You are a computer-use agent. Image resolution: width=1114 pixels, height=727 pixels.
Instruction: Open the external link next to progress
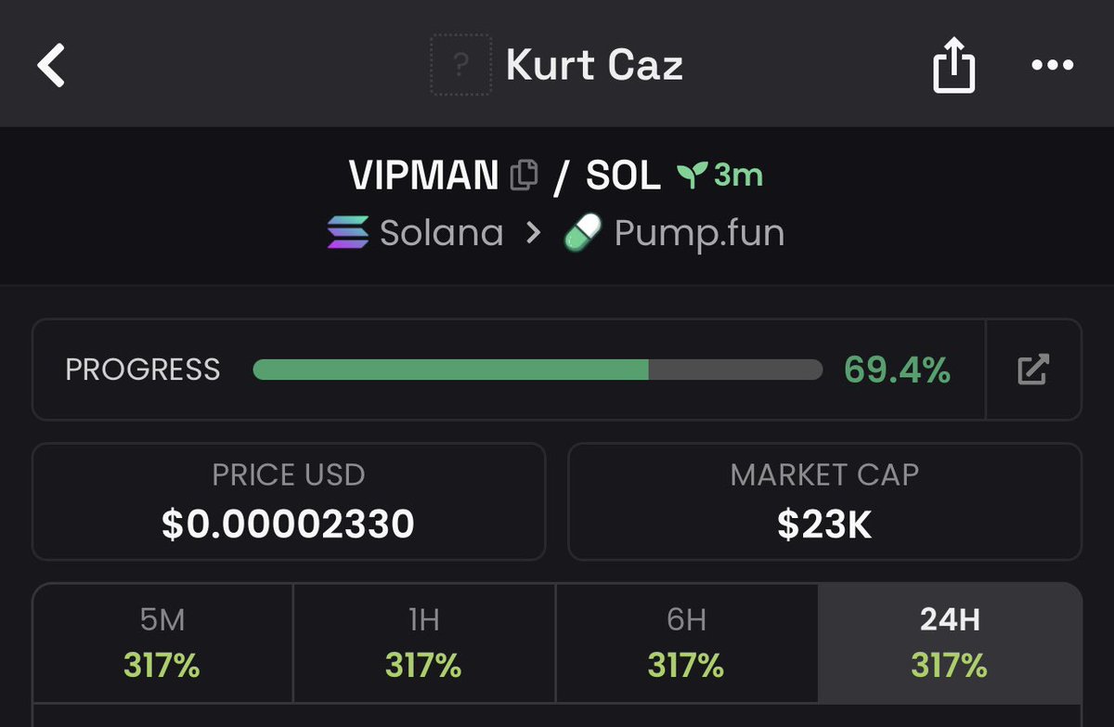click(1033, 370)
